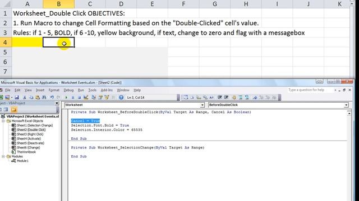This screenshot has width=359, height=201.
Task: Click the Reset stop icon
Action: (x=79, y=98)
